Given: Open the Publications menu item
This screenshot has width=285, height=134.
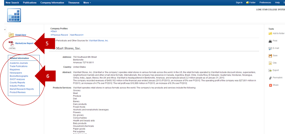Looking at the screenshot, I should click(x=30, y=2).
